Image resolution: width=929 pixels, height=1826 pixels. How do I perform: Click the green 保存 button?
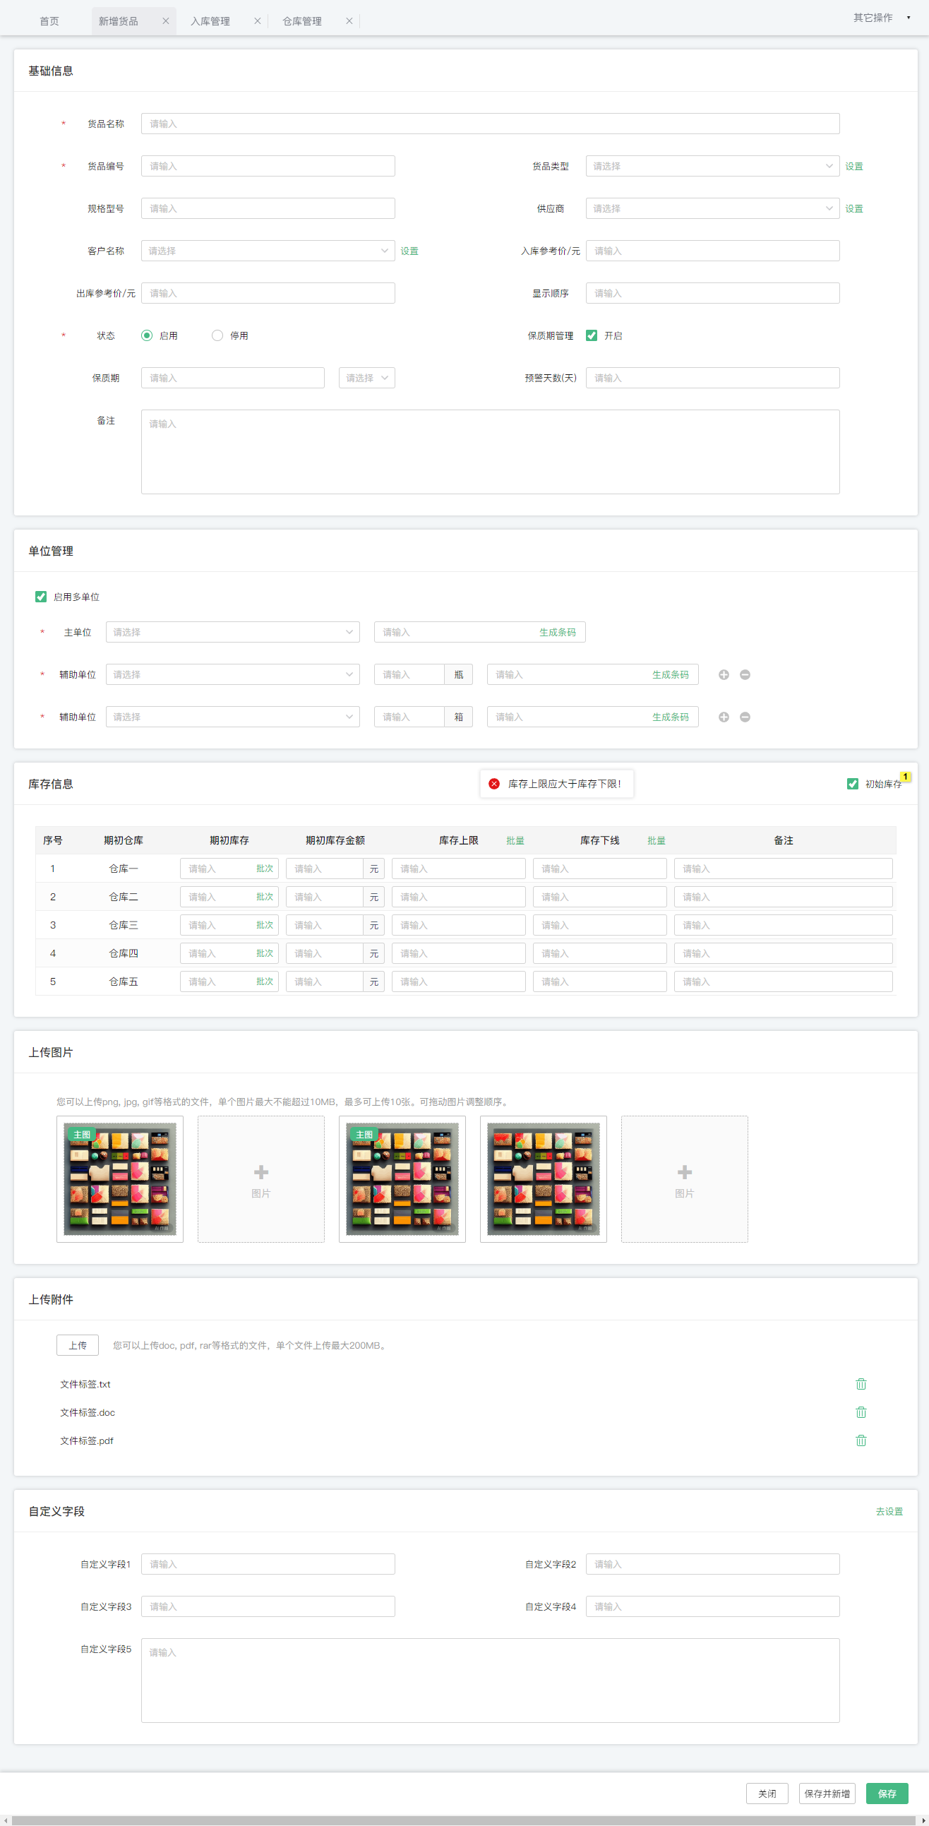tap(887, 1794)
